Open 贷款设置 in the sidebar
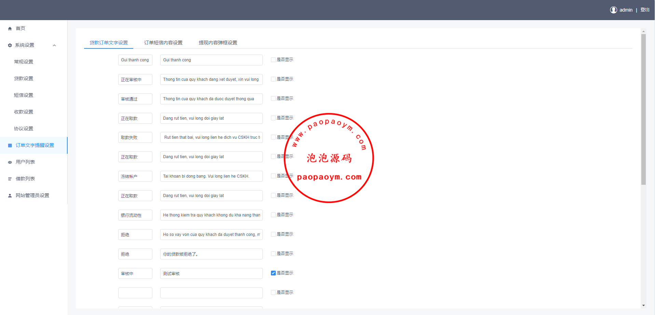 [x=24, y=78]
